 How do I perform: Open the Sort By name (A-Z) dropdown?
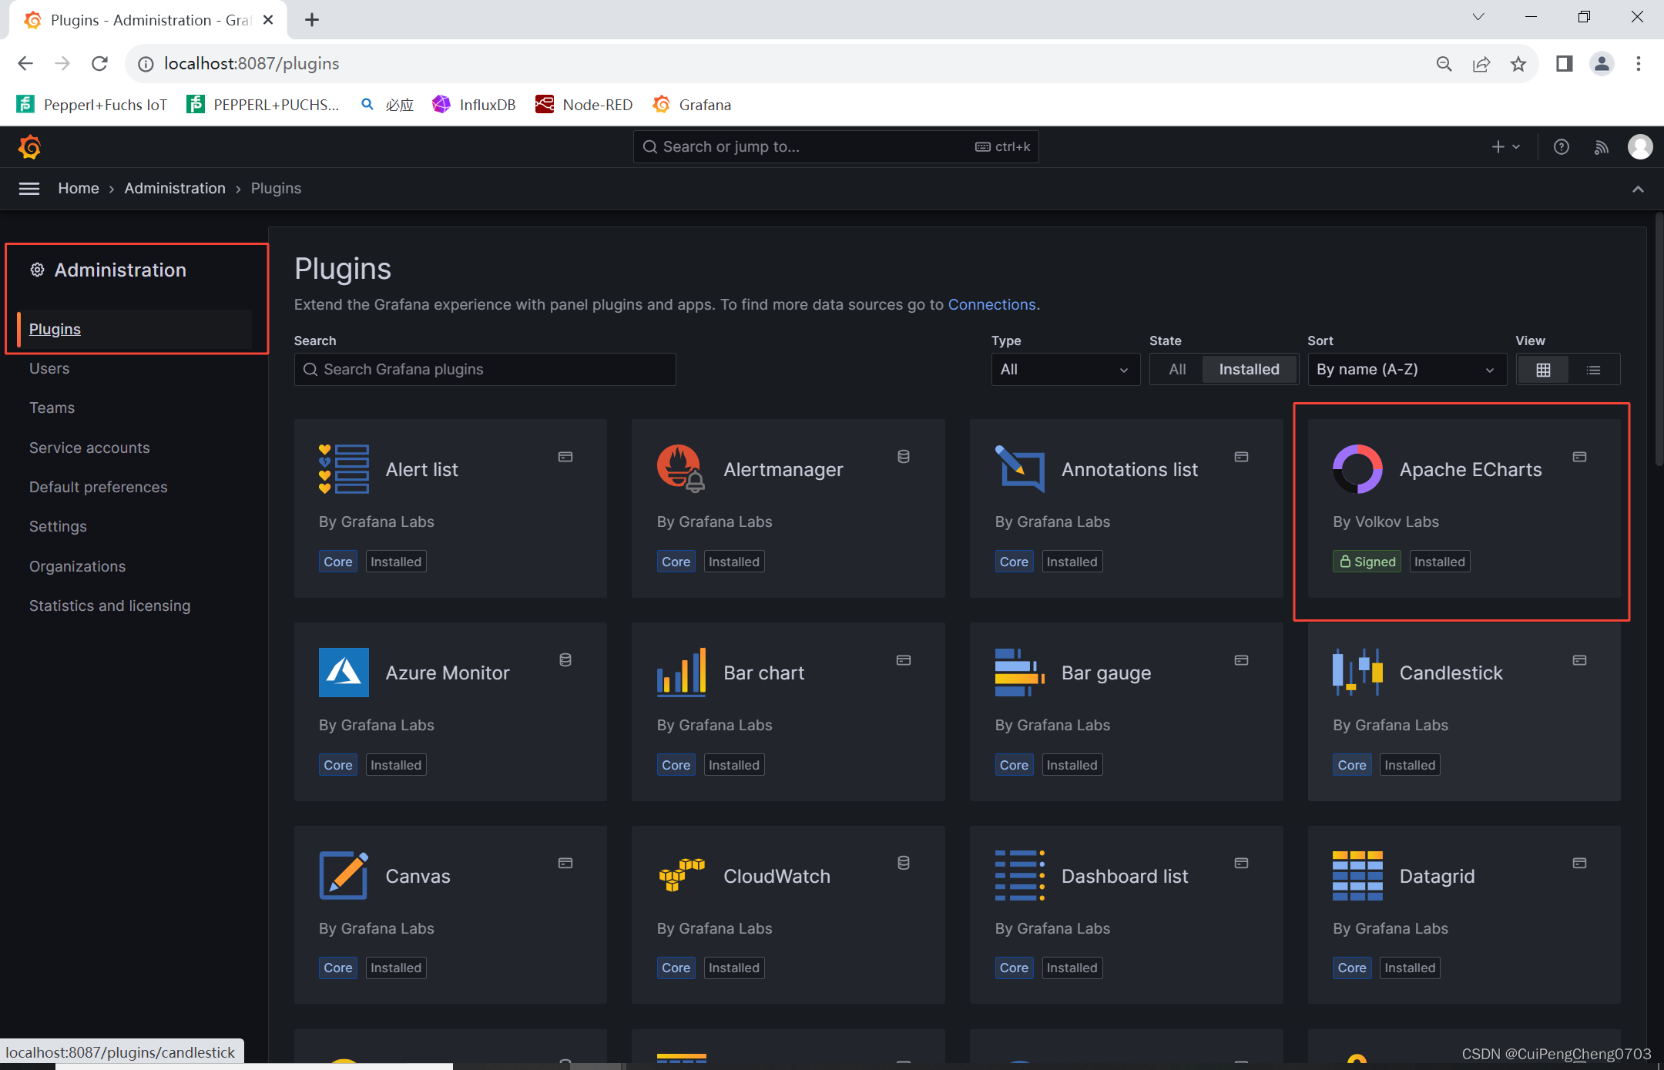coord(1407,370)
